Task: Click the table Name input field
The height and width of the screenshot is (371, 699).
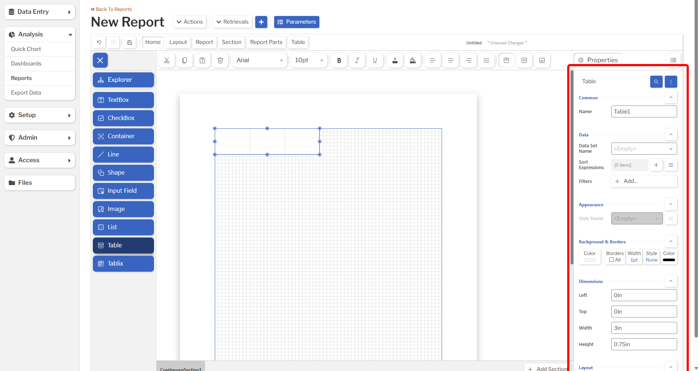Action: coord(644,112)
